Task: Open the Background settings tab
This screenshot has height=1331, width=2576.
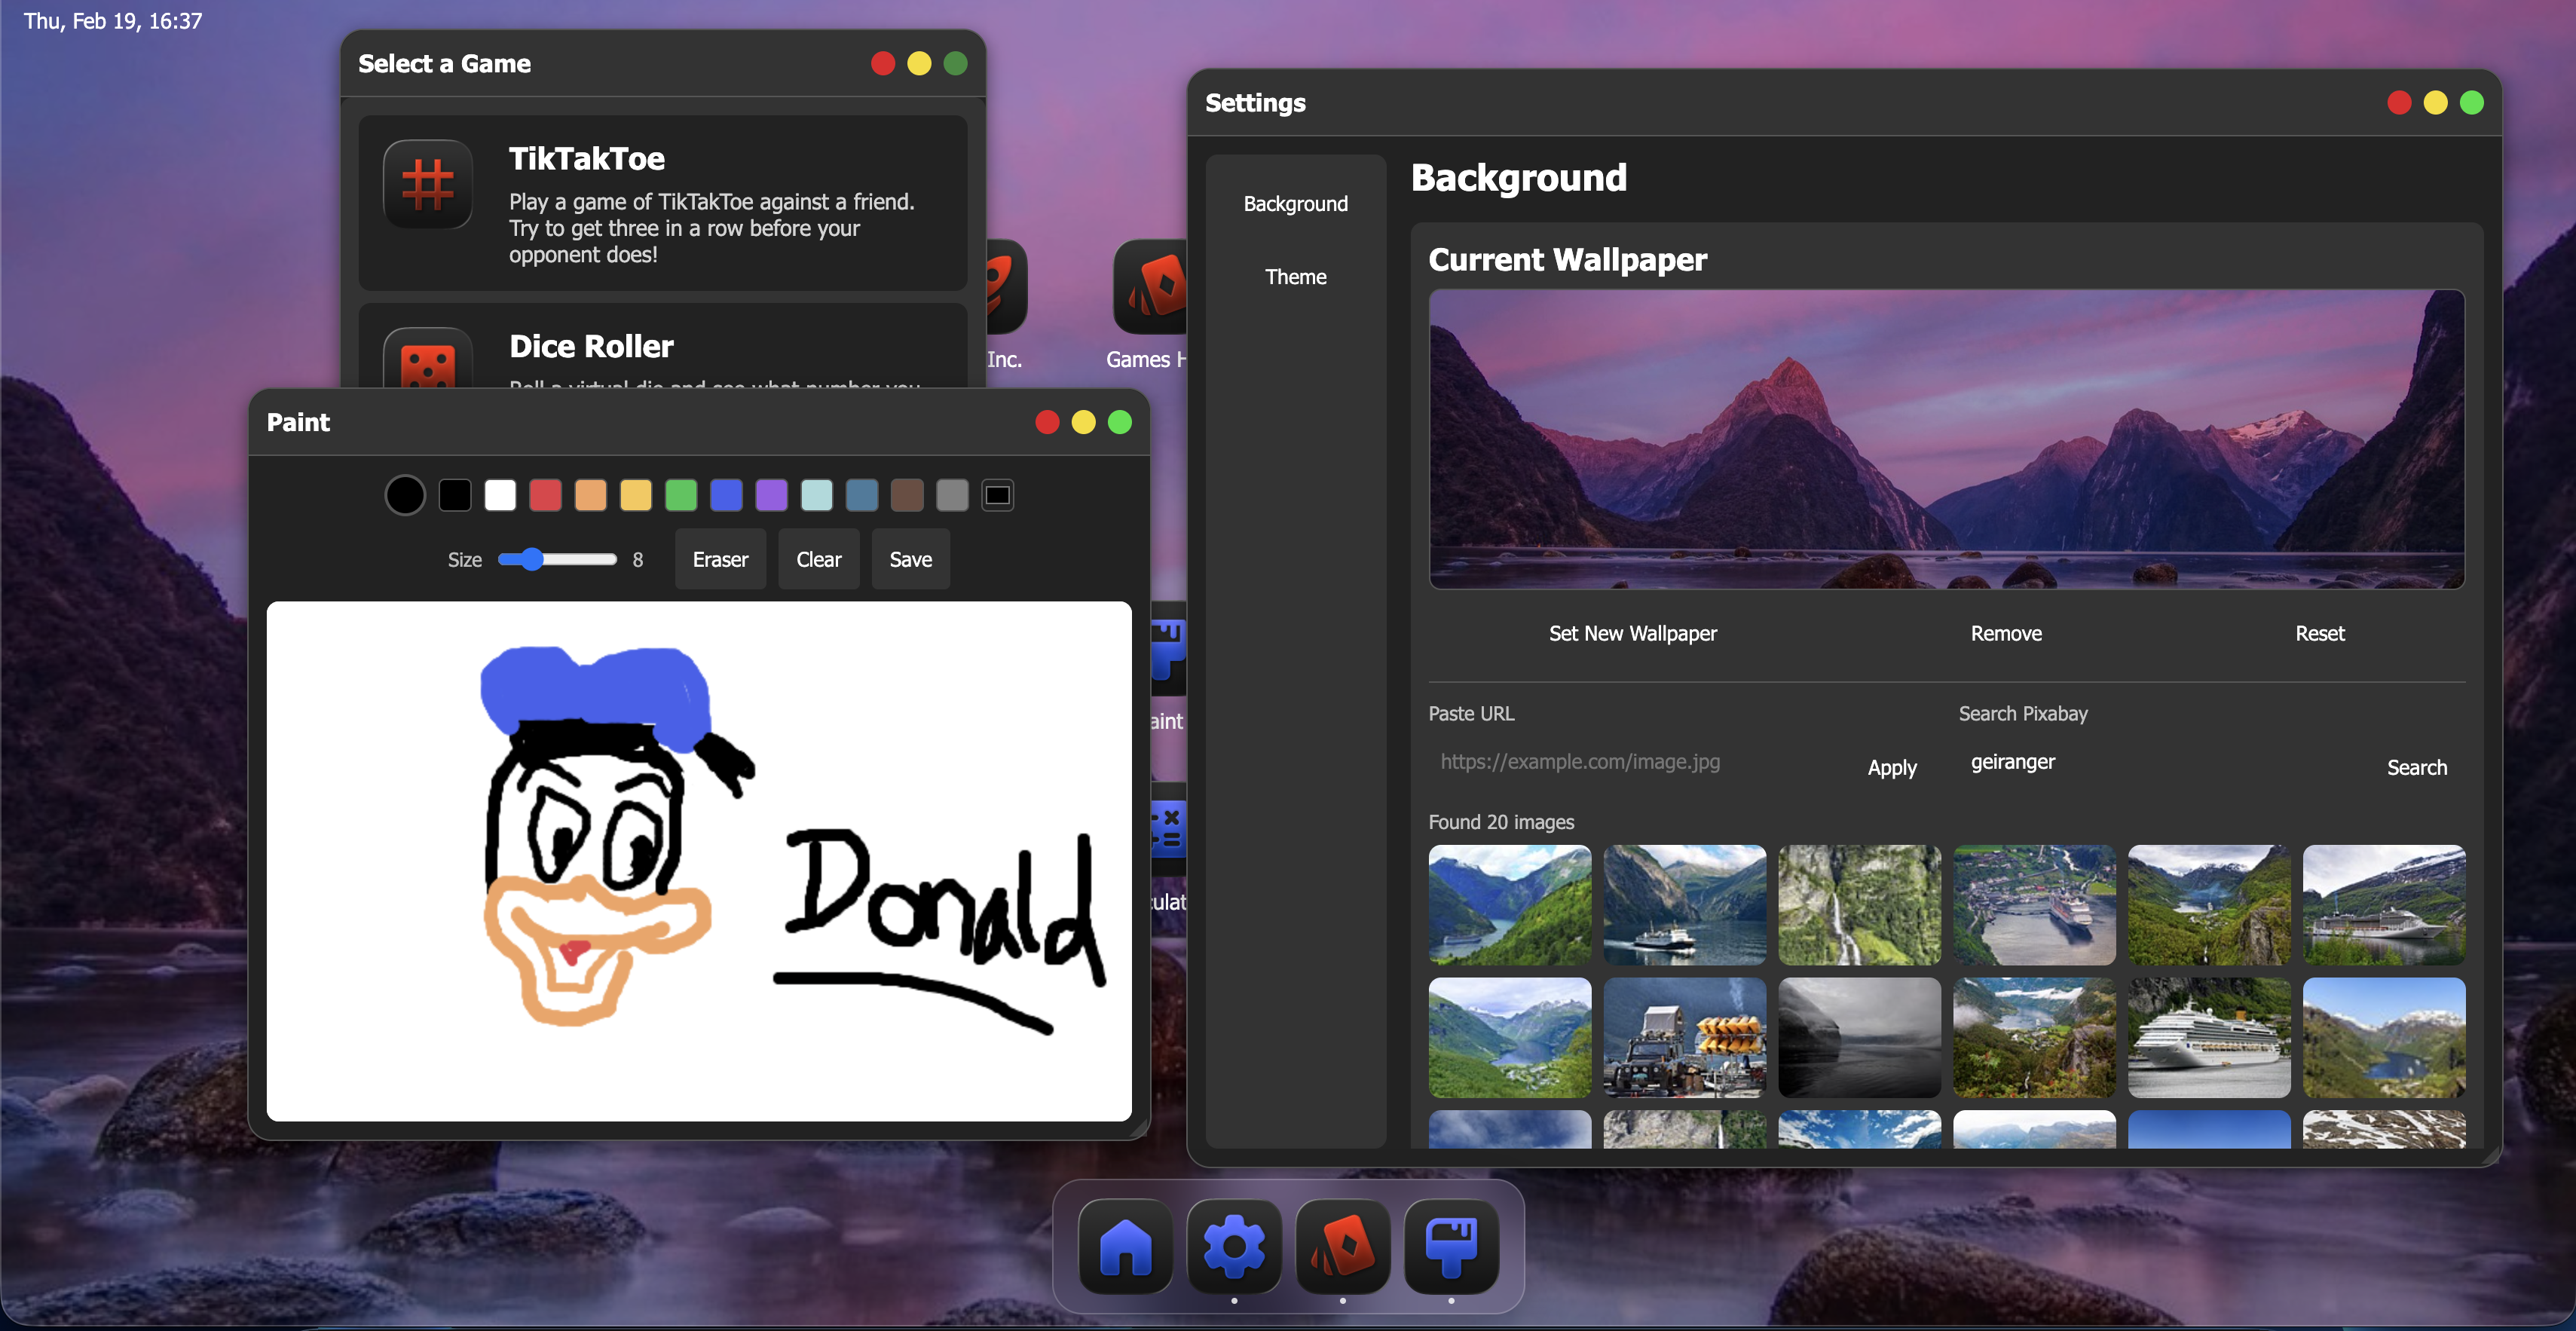Action: pos(1295,204)
